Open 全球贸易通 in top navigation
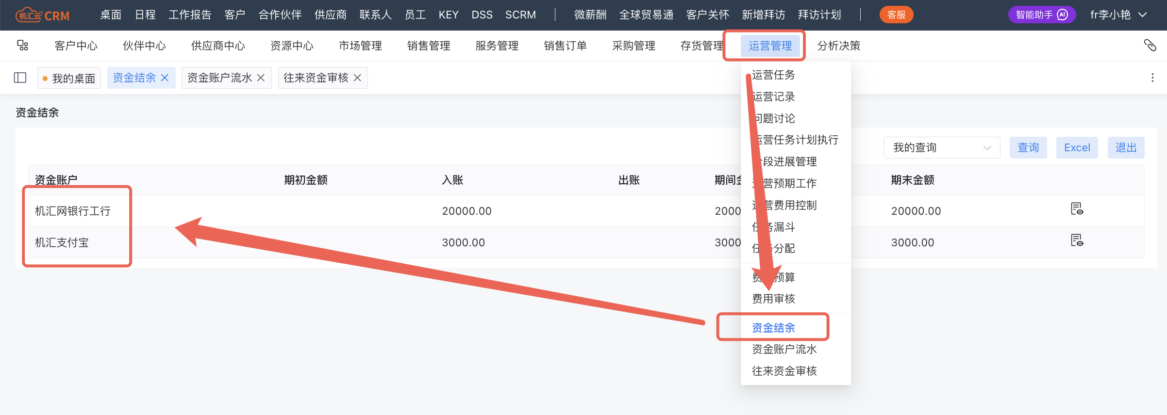The height and width of the screenshot is (415, 1167). pos(646,15)
